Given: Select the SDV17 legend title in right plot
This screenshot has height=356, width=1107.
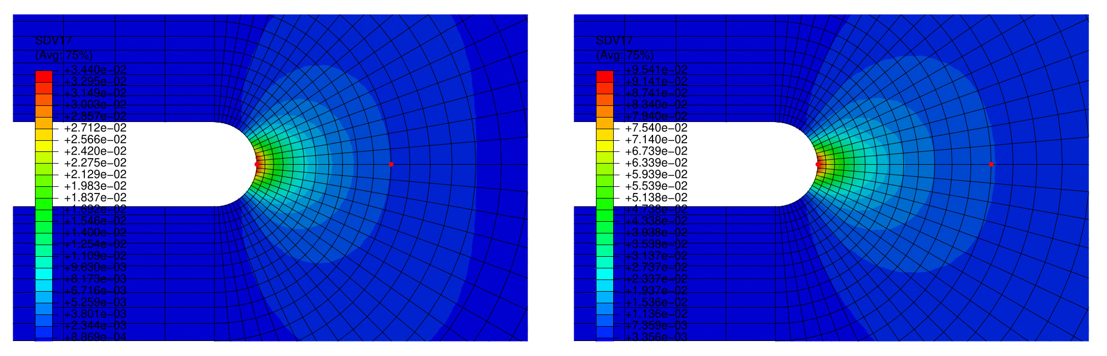Looking at the screenshot, I should click(x=614, y=40).
